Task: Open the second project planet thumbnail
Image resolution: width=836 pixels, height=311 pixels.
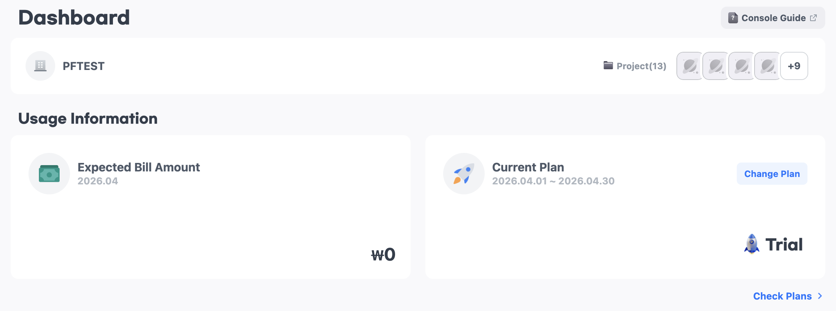Action: (716, 66)
